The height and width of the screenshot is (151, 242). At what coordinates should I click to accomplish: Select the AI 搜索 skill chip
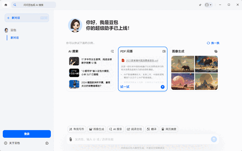(116, 129)
